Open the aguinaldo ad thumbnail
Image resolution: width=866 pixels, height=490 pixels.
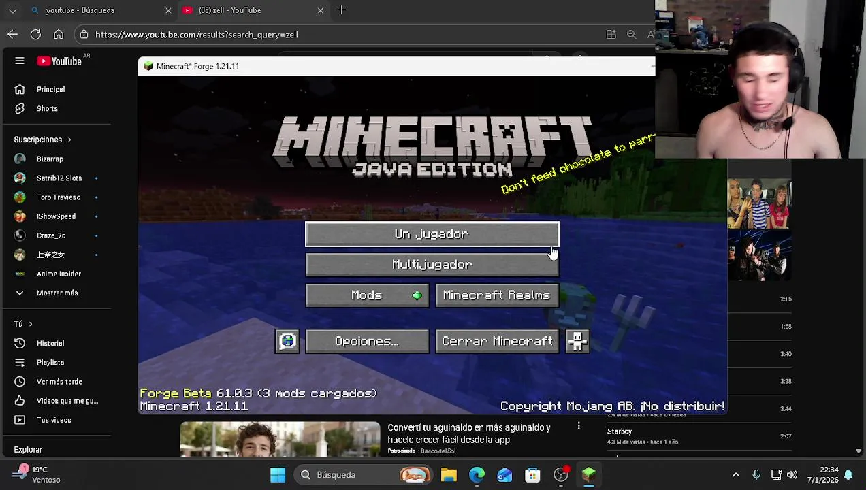click(280, 440)
